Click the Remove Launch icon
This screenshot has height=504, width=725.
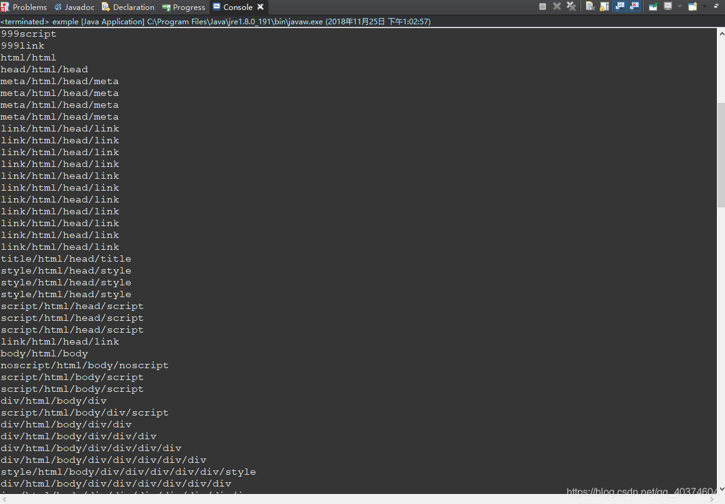(x=557, y=6)
